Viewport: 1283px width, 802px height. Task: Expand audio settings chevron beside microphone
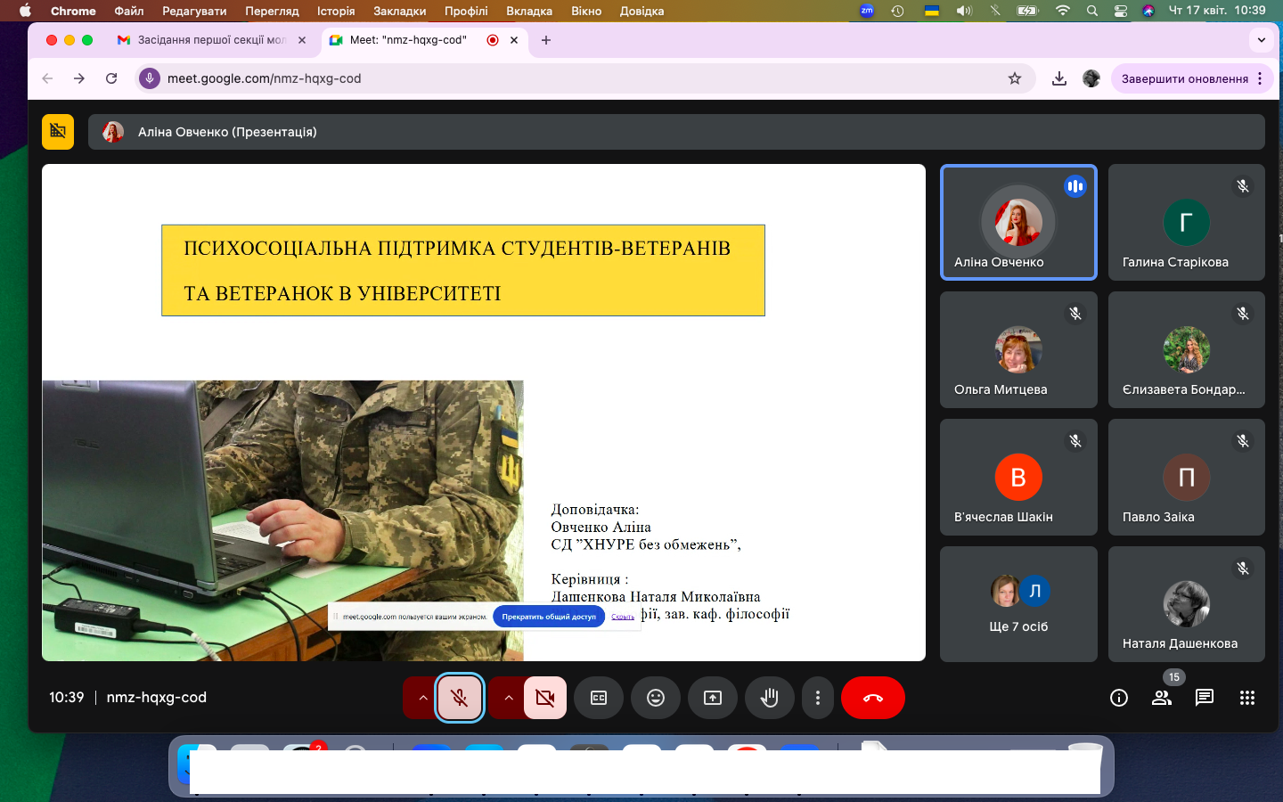(x=422, y=698)
